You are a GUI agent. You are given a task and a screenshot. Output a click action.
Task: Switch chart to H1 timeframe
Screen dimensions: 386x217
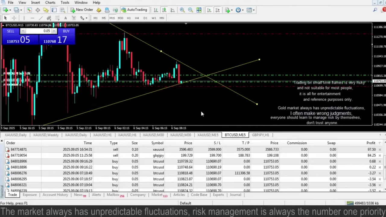[x=129, y=18]
